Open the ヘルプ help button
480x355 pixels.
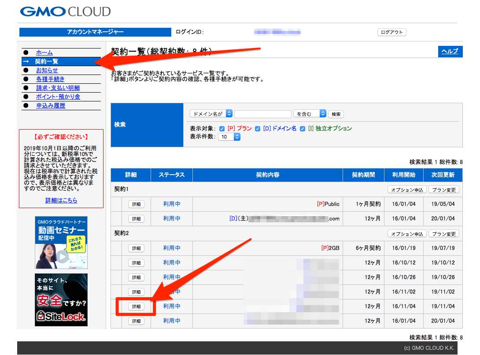pos(450,52)
